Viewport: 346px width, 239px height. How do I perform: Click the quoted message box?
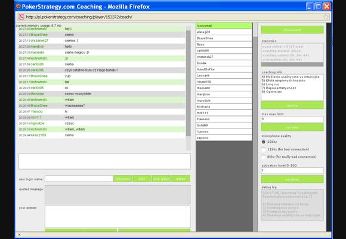pos(118,195)
